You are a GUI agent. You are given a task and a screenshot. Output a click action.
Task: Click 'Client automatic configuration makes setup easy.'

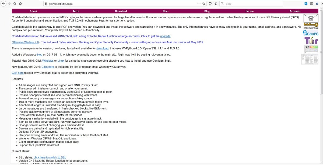click(49, 142)
